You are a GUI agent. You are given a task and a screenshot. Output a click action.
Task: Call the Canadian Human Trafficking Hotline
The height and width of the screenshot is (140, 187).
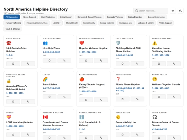[x=174, y=64]
